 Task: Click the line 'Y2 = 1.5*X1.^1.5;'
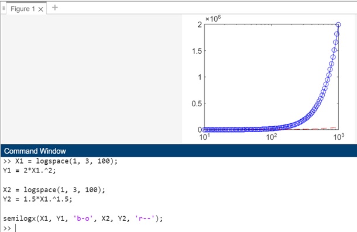click(37, 199)
